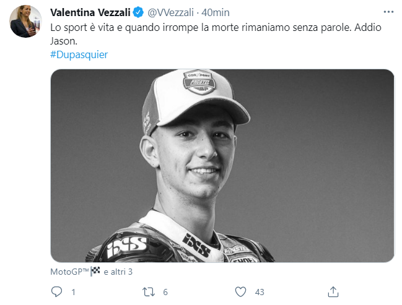The width and height of the screenshot is (402, 305).
Task: Open the share tweet upload icon
Action: (x=333, y=291)
